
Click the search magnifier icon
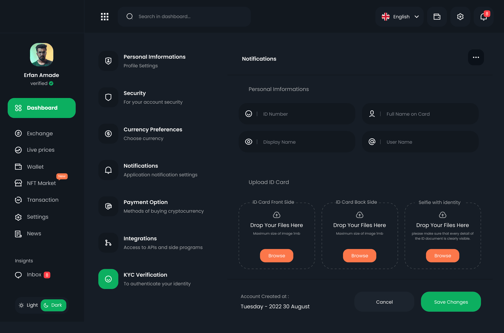[x=129, y=16]
